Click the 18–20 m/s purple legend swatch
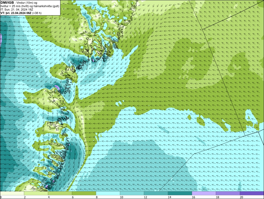The height and width of the screenshot is (199, 264). click(x=228, y=193)
